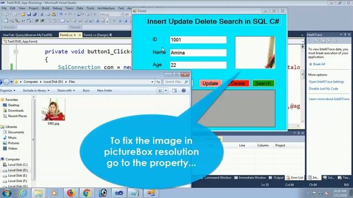This screenshot has height=198, width=353.
Task: Open the Share with dropdown in Explorer
Action: pyautogui.click(x=66, y=90)
